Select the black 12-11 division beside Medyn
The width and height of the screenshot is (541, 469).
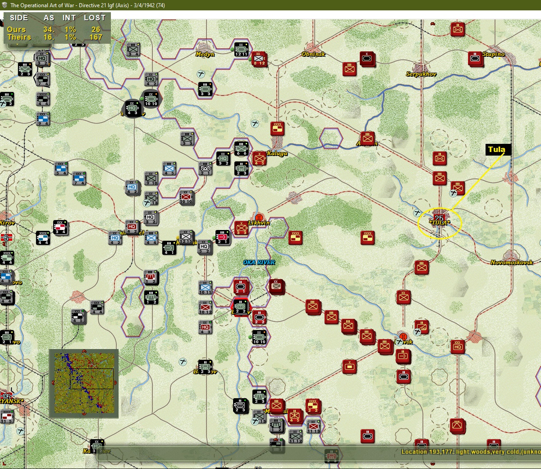241,49
